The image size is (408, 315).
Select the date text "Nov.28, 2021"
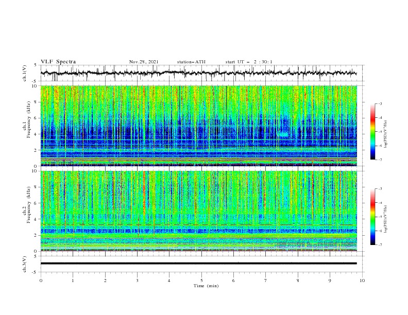click(x=144, y=62)
